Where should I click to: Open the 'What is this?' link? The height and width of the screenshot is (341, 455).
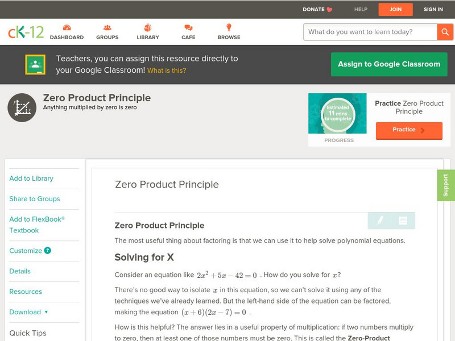tap(167, 70)
